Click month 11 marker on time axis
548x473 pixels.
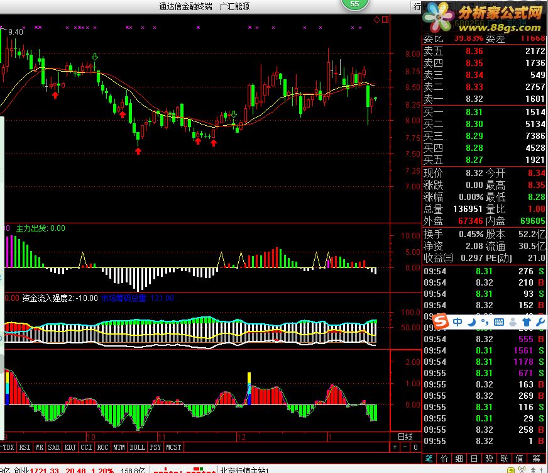(x=161, y=437)
